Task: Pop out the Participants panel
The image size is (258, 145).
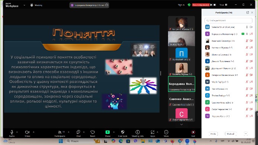Action: 248,13
